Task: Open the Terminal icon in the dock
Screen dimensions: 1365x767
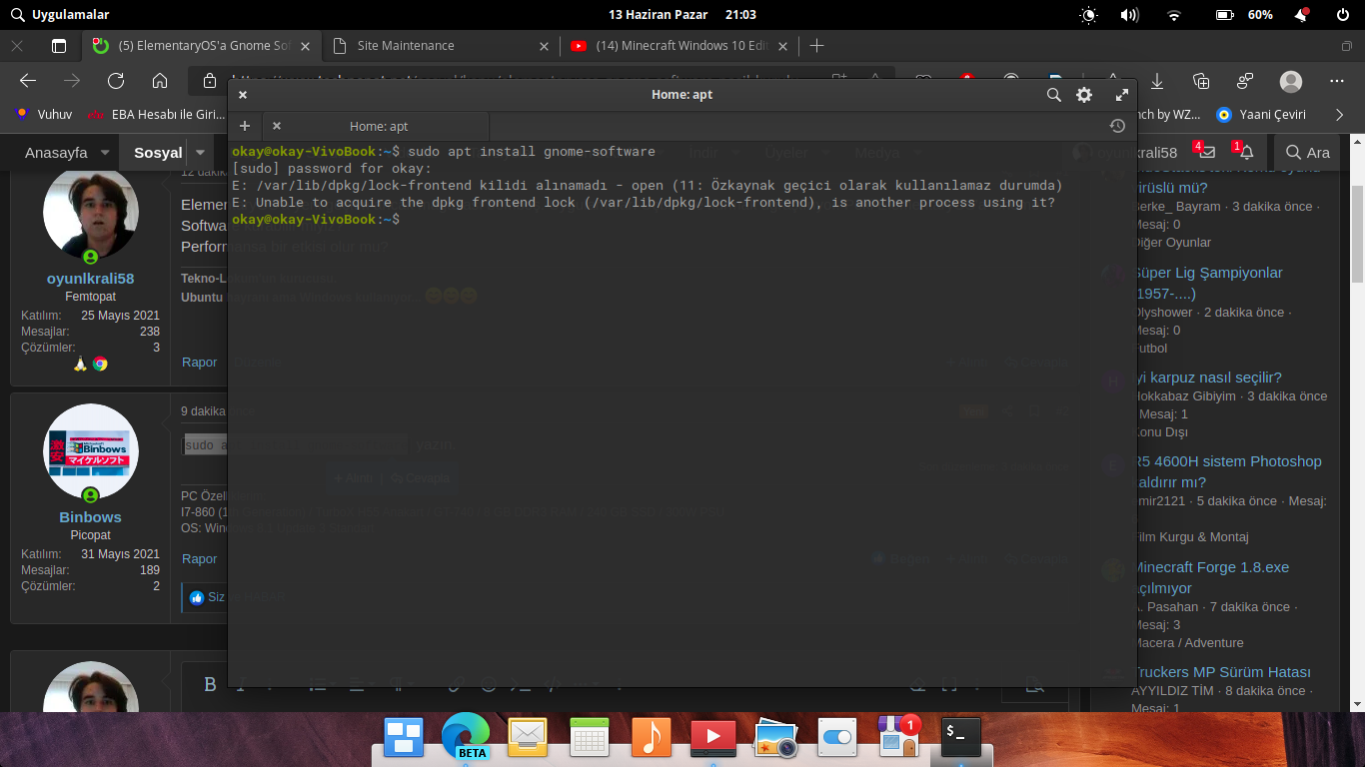Action: click(x=961, y=737)
